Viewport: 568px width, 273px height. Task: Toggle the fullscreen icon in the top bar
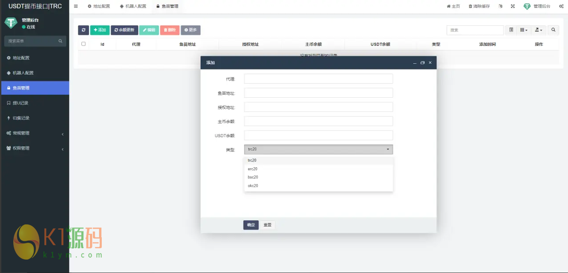click(x=513, y=6)
